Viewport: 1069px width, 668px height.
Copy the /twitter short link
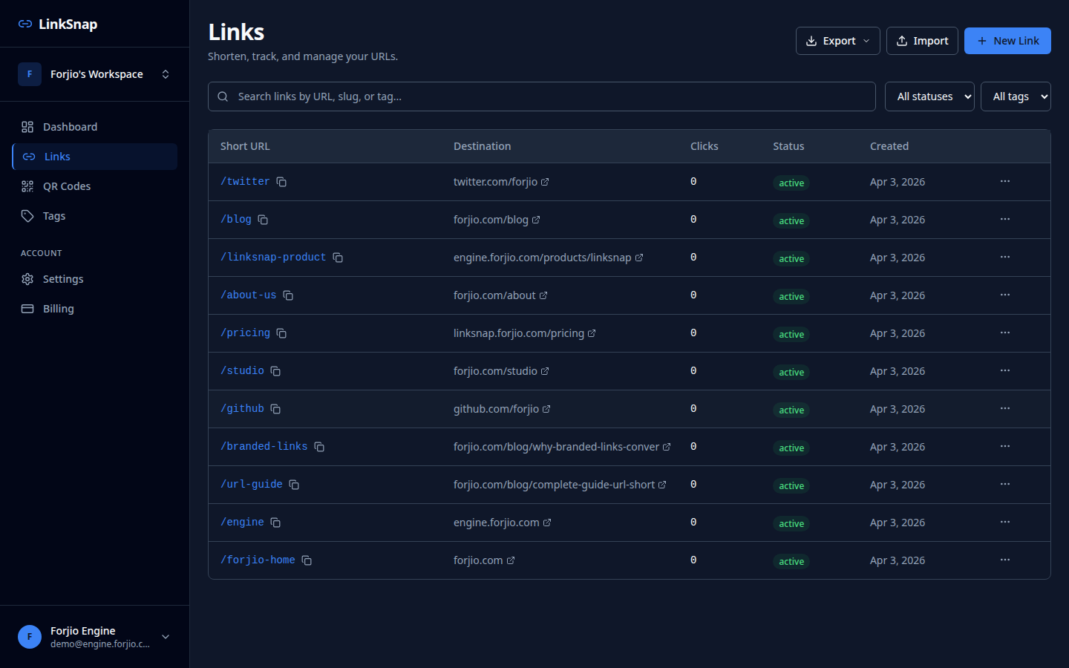(x=281, y=181)
